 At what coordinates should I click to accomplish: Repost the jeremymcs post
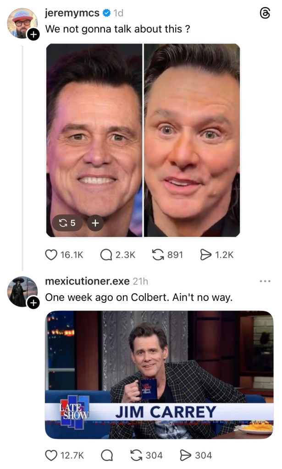pyautogui.click(x=158, y=255)
